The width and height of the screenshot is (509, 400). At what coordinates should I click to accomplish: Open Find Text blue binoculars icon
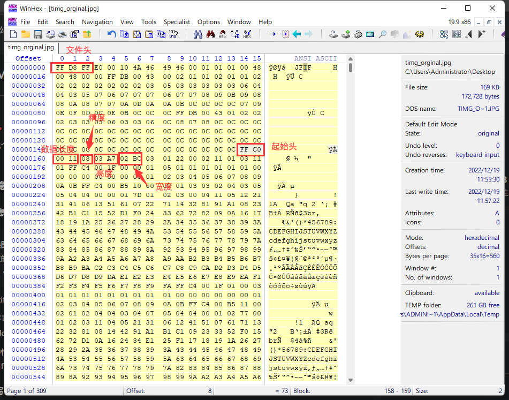tap(198, 34)
